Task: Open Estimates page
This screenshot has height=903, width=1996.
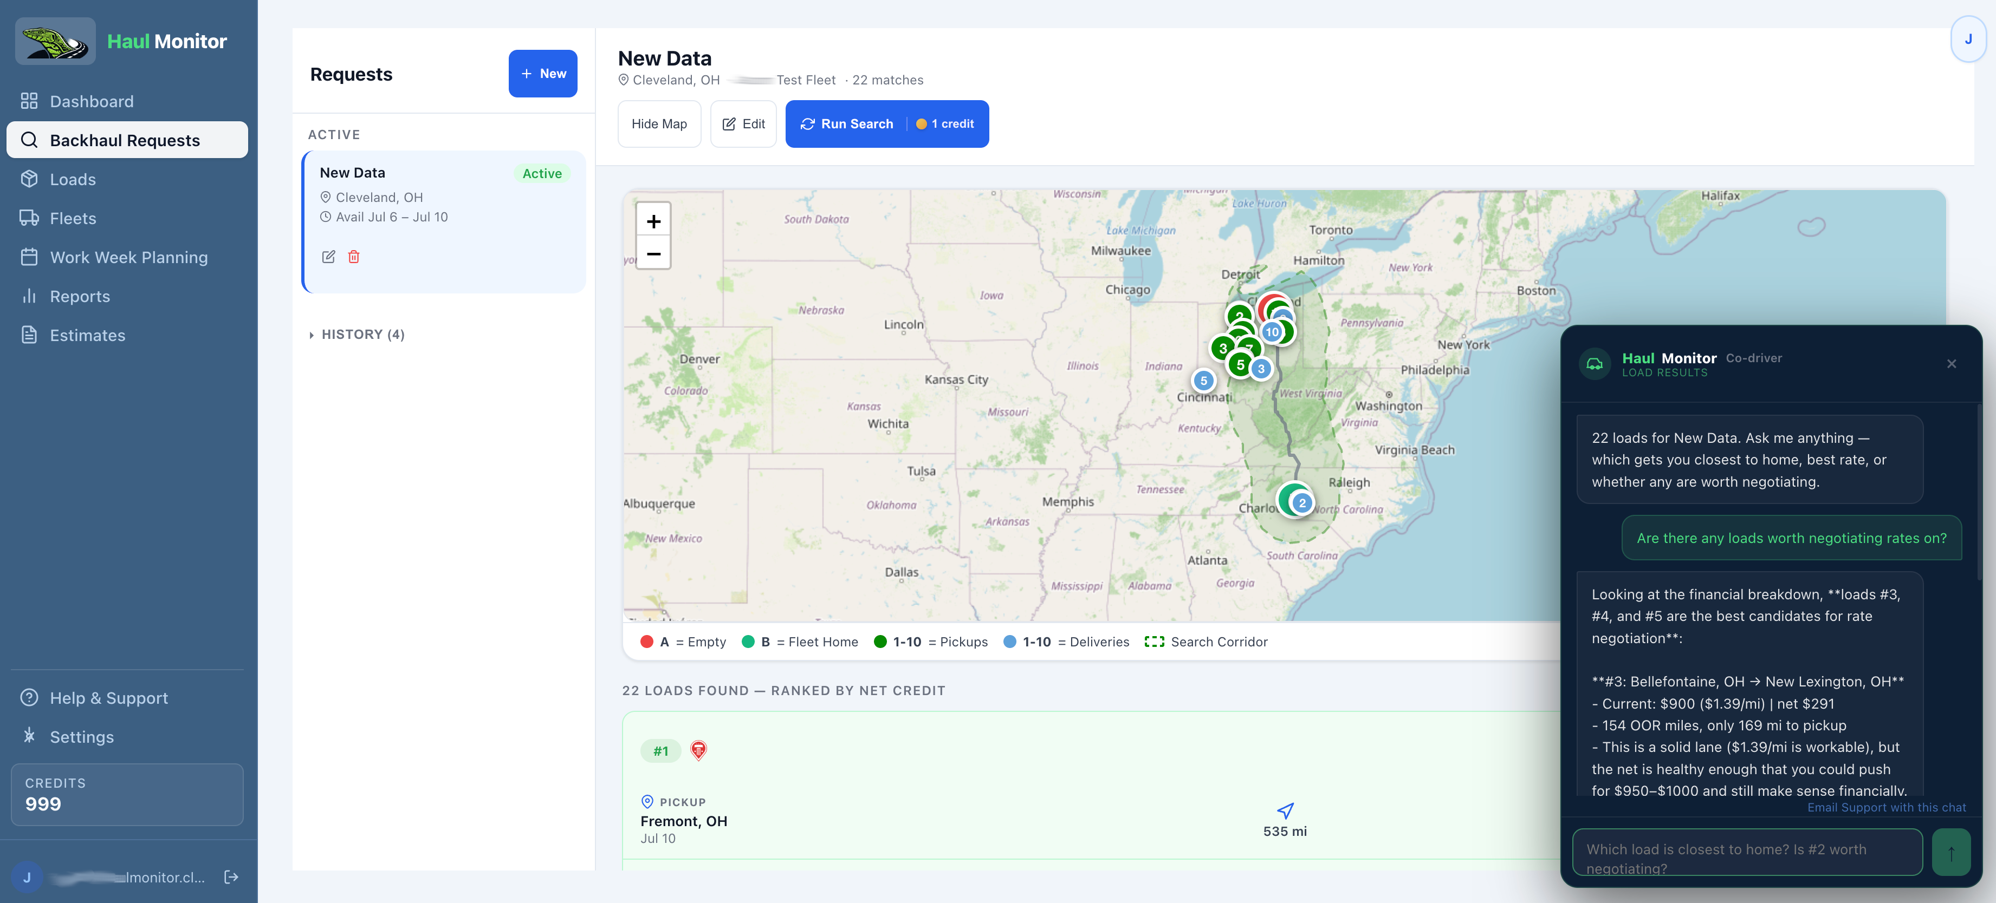Action: tap(127, 335)
